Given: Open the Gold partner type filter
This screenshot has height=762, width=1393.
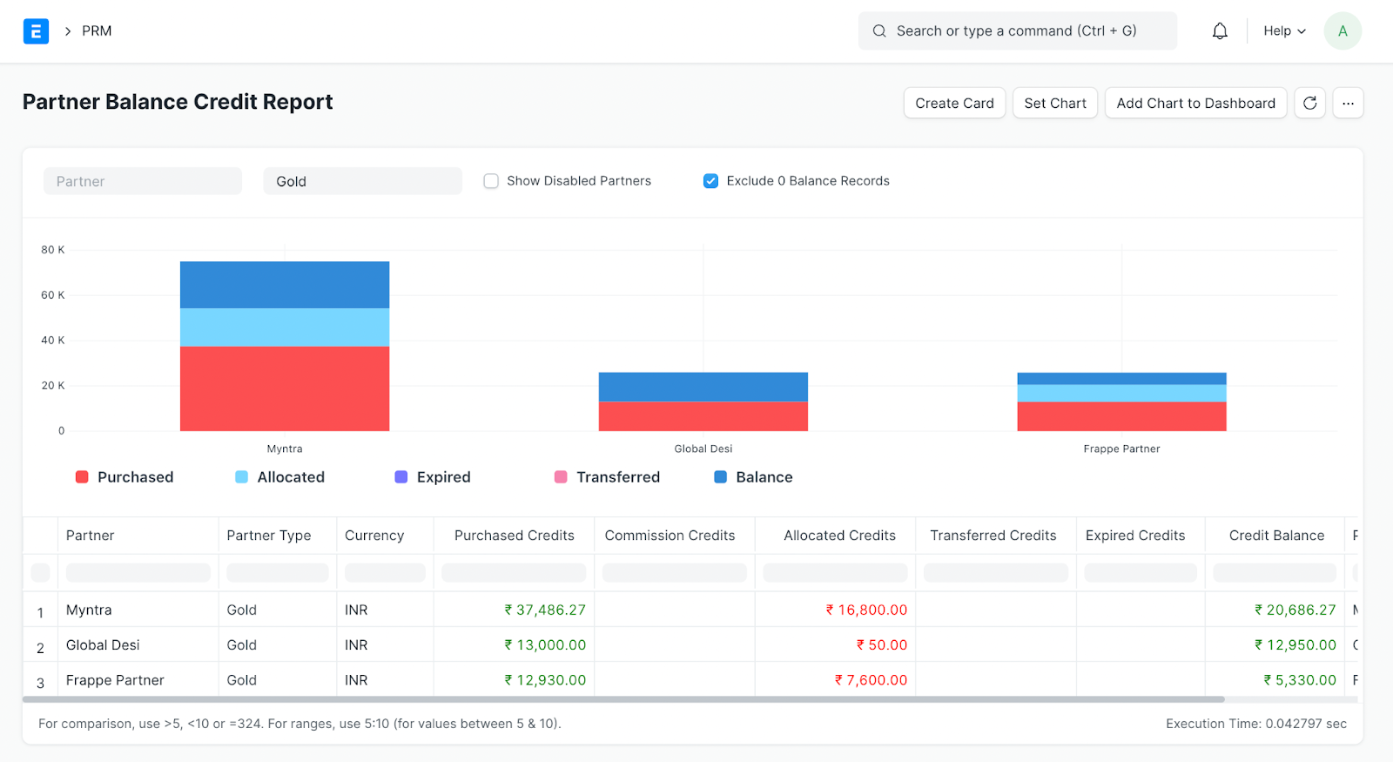Looking at the screenshot, I should pyautogui.click(x=362, y=181).
